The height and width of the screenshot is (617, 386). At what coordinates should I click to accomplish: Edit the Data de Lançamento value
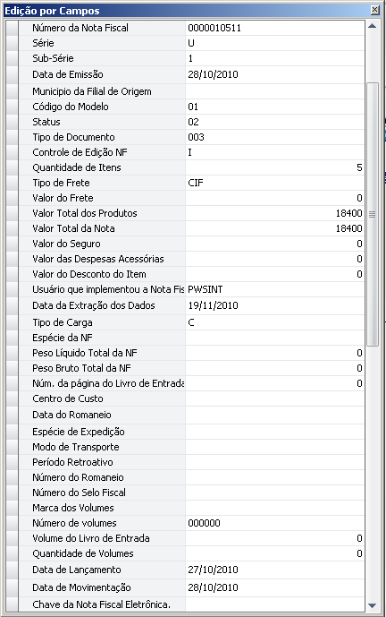pyautogui.click(x=275, y=570)
